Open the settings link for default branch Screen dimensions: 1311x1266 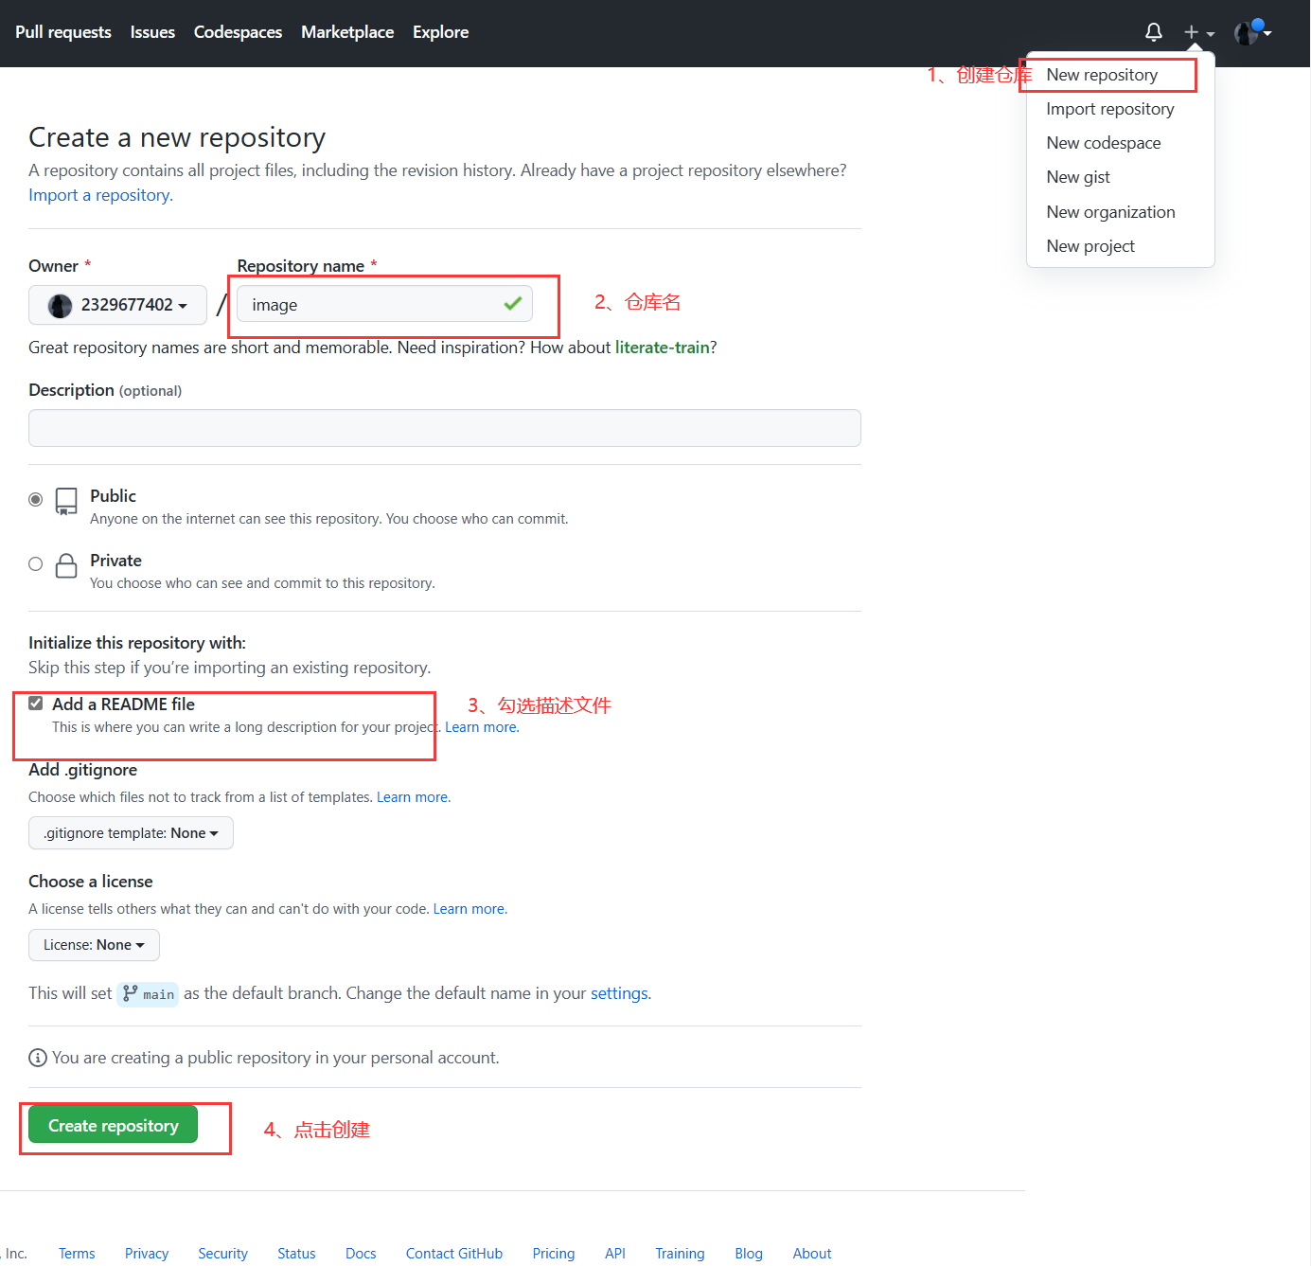pyautogui.click(x=619, y=993)
